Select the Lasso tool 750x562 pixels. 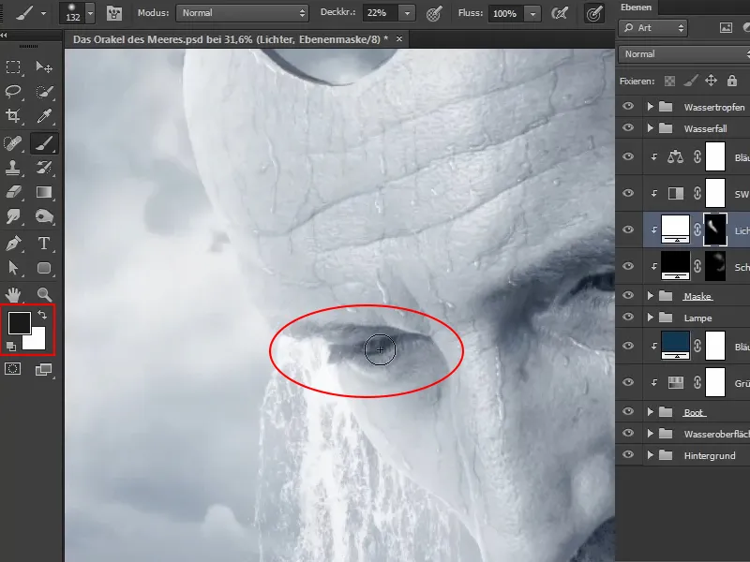pyautogui.click(x=13, y=91)
